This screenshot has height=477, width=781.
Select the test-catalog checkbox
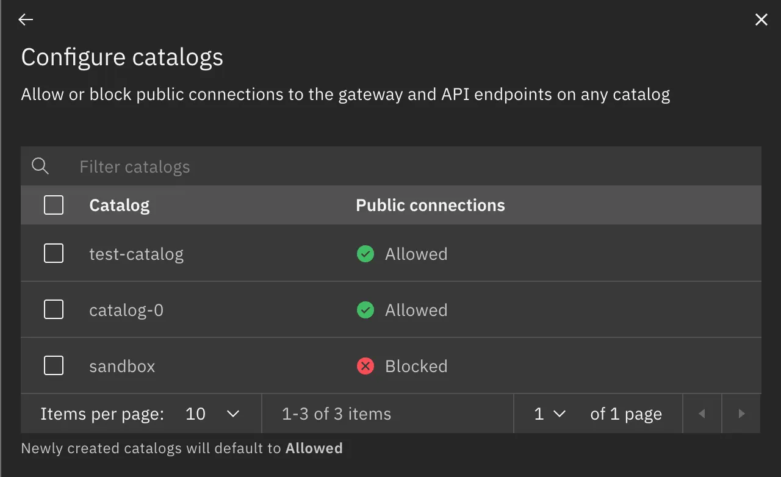pyautogui.click(x=54, y=253)
